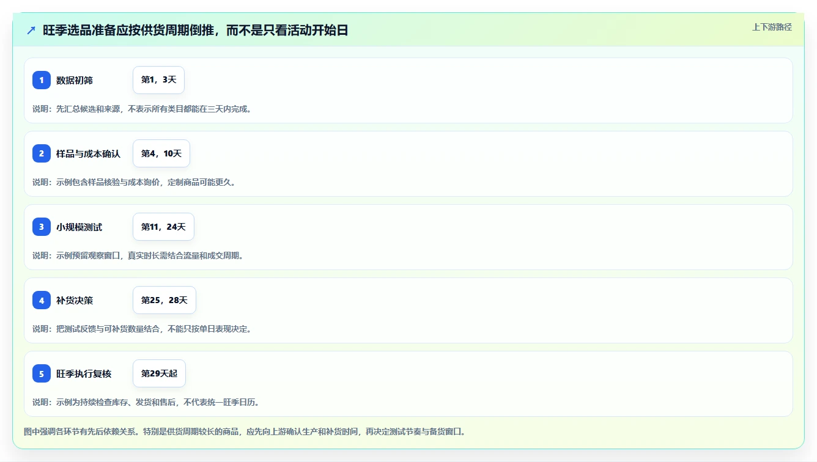
Task: Click the 补货决策 step title
Action: [75, 300]
